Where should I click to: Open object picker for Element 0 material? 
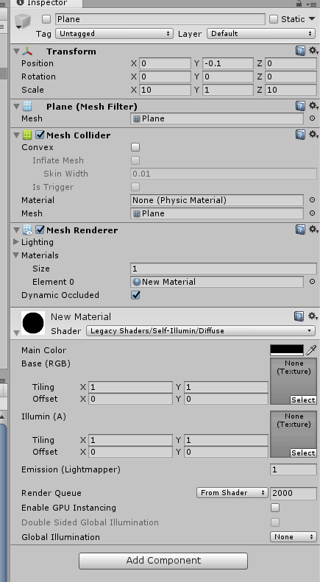[x=312, y=282]
